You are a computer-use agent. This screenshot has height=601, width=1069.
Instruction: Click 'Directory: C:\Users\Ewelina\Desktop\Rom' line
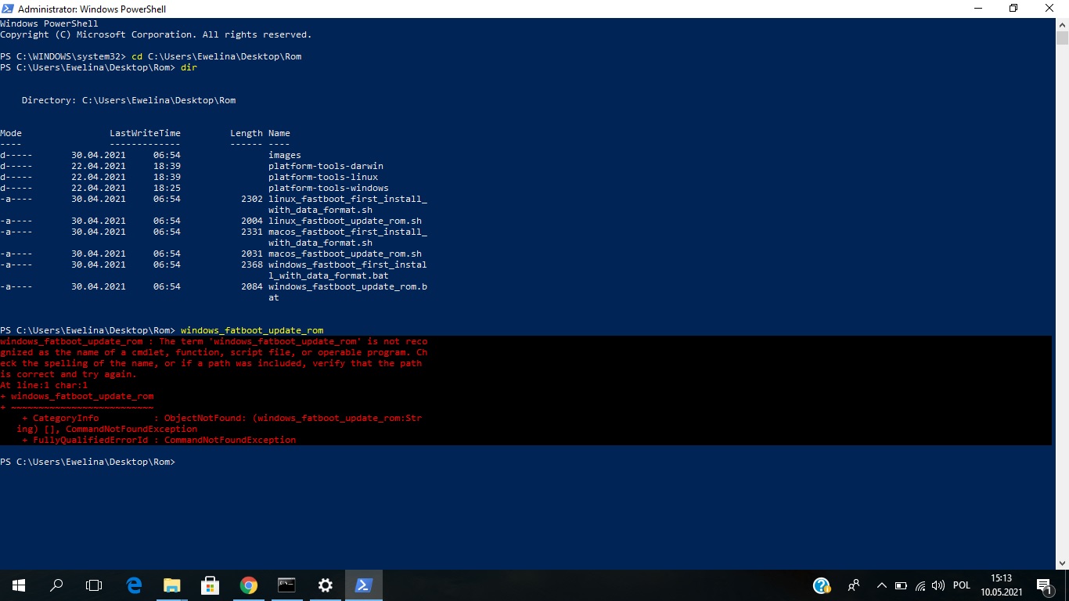tap(128, 100)
